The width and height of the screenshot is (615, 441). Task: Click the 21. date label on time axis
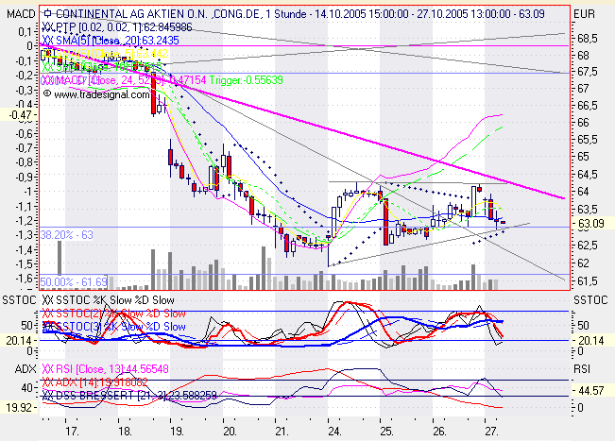click(282, 432)
